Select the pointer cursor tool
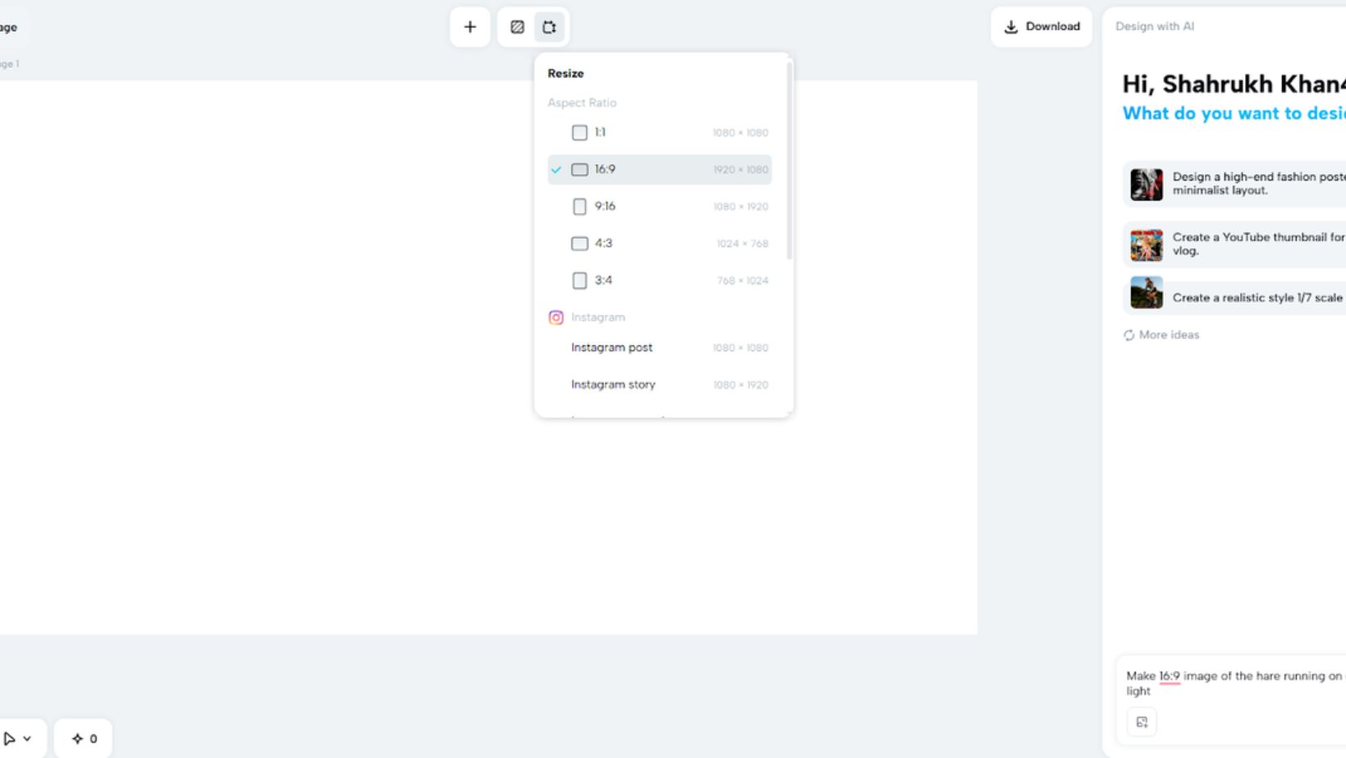The image size is (1346, 758). tap(10, 738)
